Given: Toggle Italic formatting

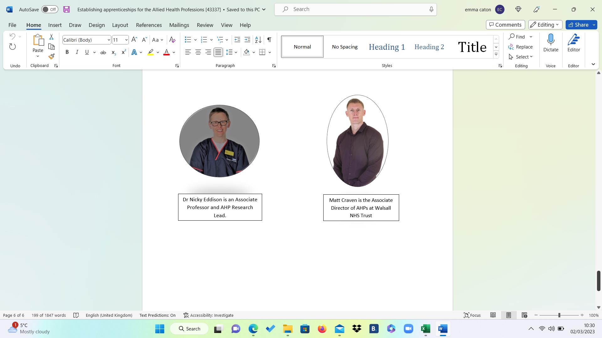Looking at the screenshot, I should (77, 52).
